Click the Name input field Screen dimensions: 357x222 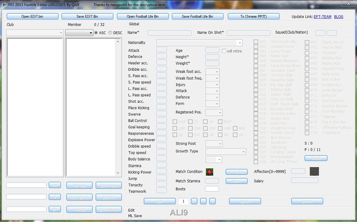coord(170,33)
